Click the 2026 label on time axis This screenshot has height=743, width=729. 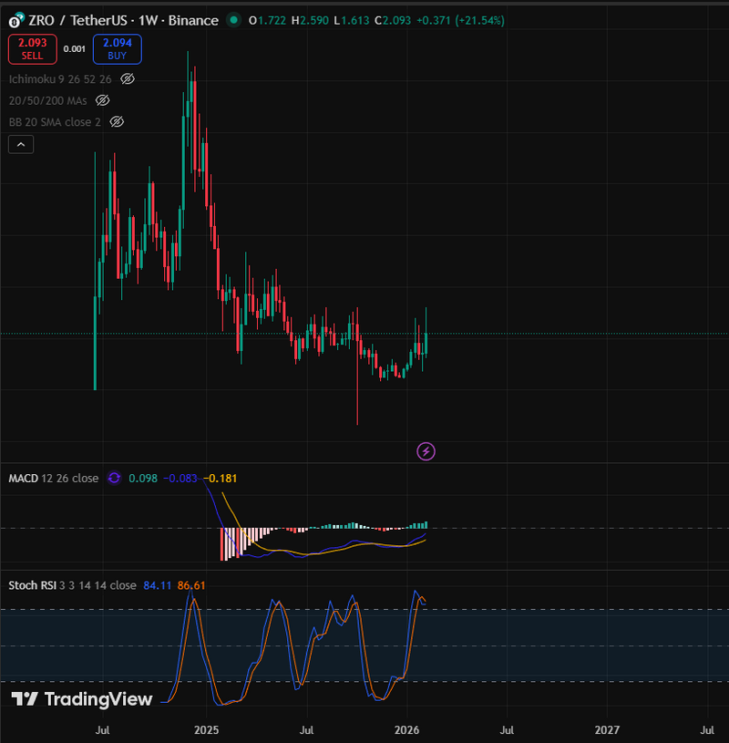[x=406, y=730]
